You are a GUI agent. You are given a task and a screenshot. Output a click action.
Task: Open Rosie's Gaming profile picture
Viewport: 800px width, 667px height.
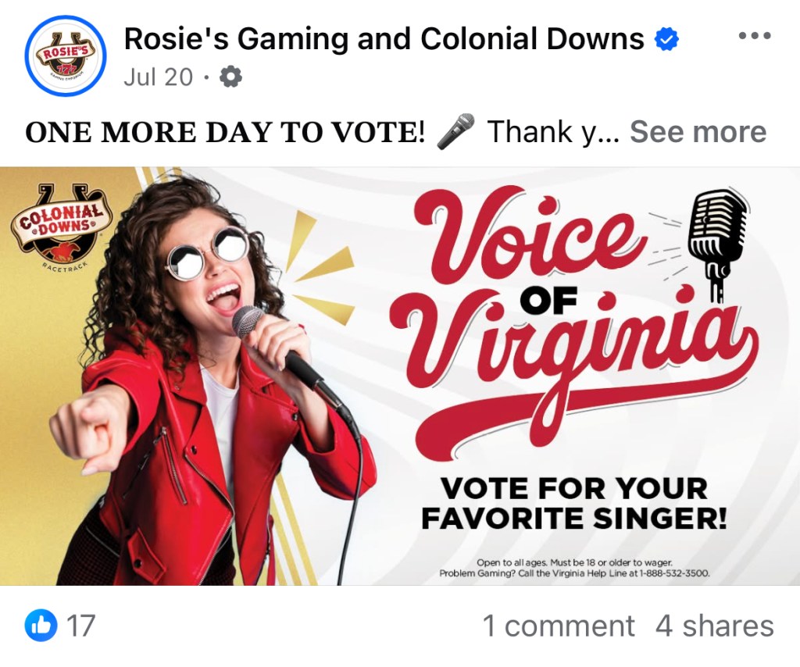pos(65,55)
